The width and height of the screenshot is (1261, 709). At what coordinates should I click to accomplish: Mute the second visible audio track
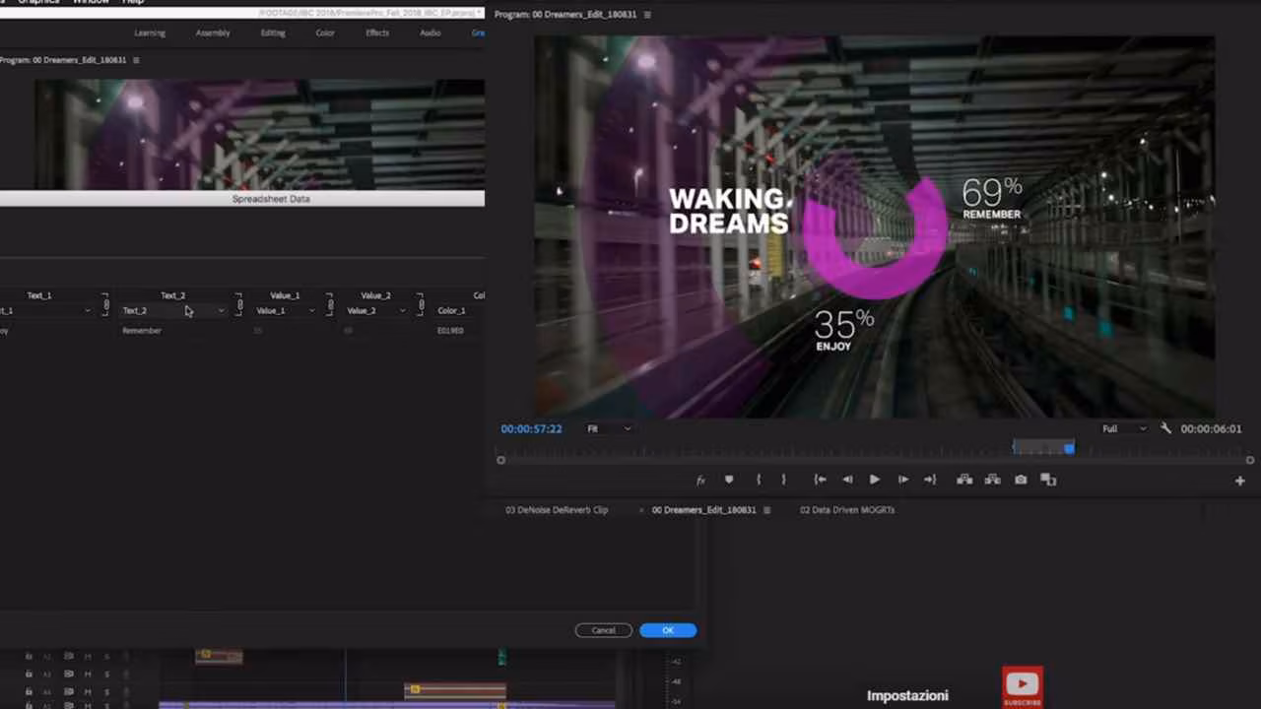[88, 675]
